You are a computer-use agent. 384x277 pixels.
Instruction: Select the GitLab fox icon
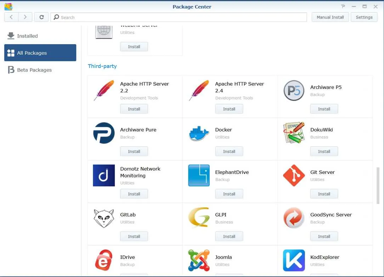coord(103,218)
